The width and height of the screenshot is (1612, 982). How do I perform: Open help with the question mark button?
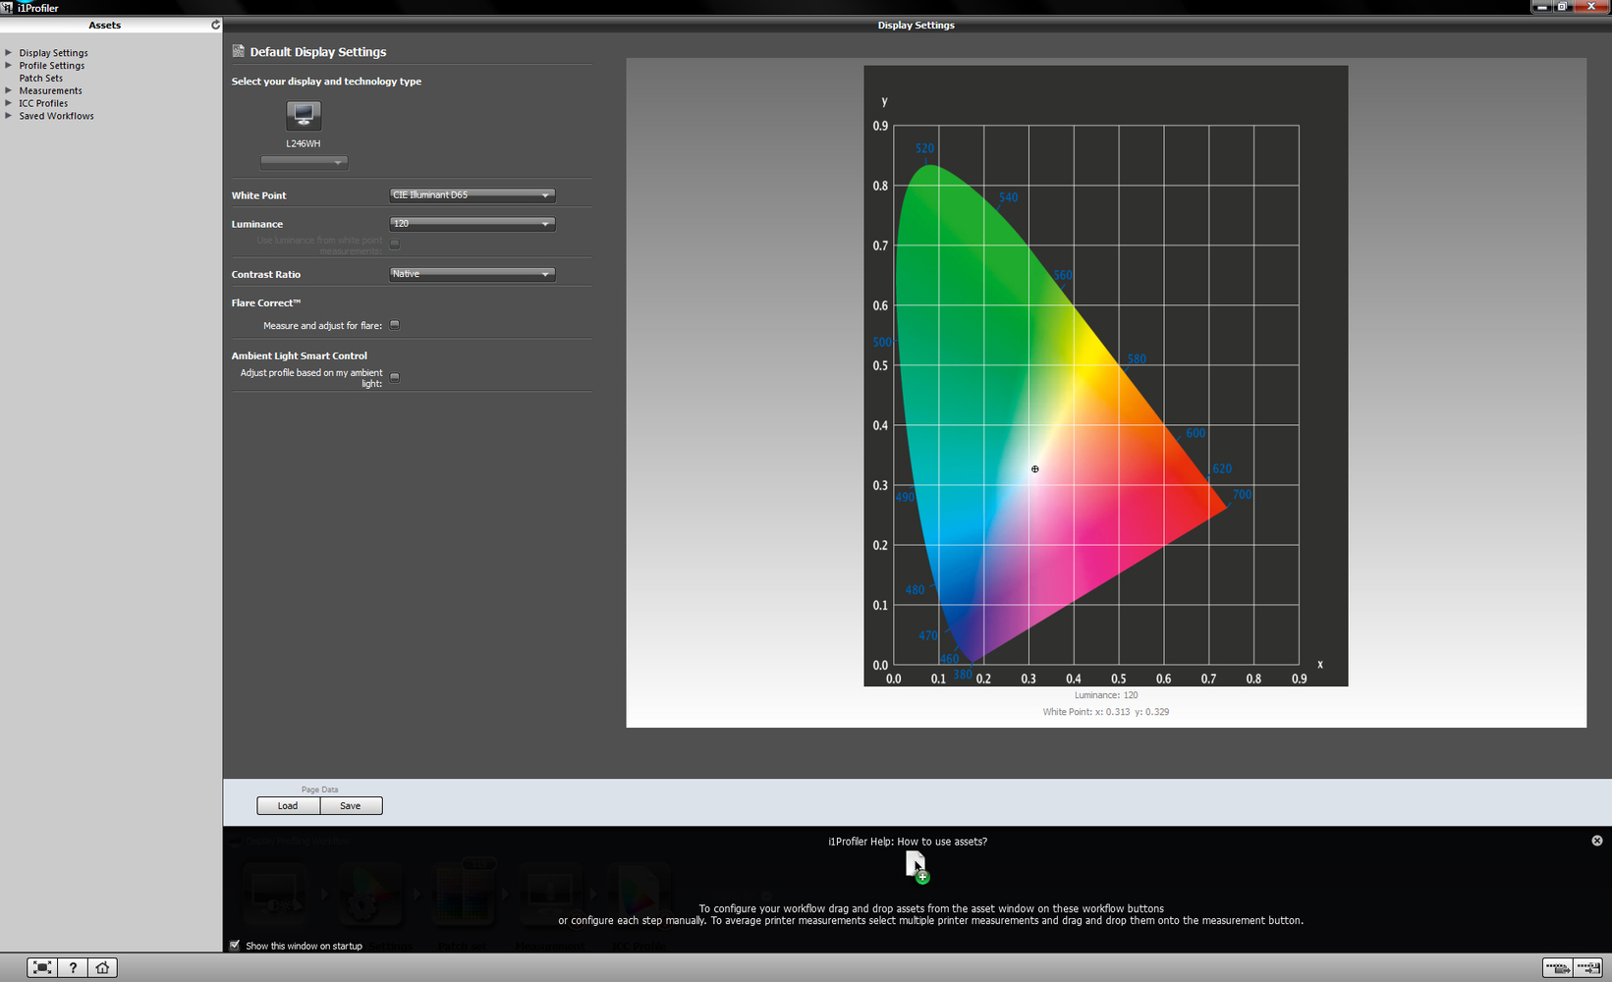(73, 967)
